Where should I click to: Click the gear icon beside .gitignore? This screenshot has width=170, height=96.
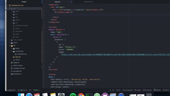coord(12,63)
